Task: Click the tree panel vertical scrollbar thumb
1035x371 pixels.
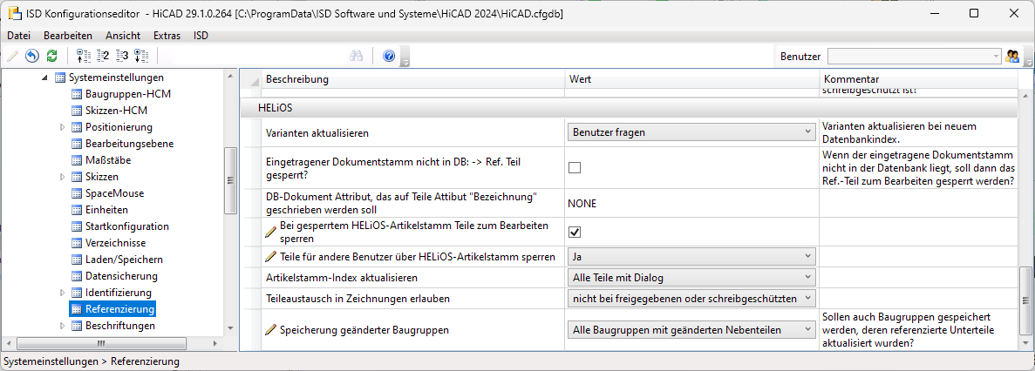Action: click(230, 180)
